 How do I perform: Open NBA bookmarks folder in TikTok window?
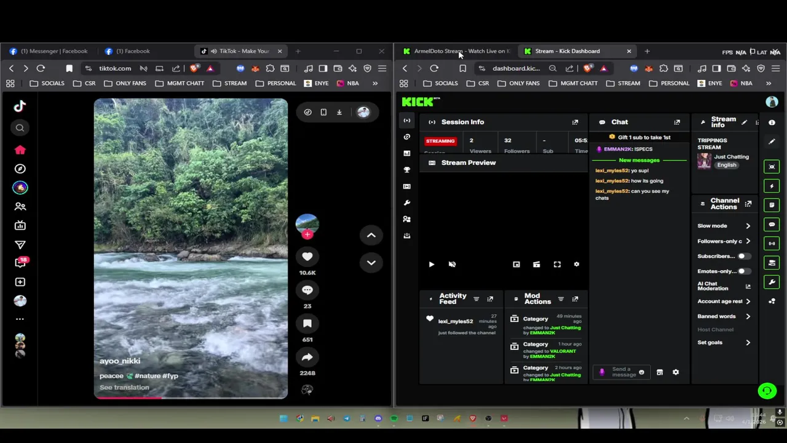coord(347,83)
